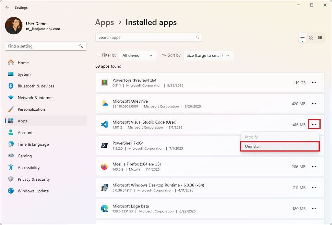The height and width of the screenshot is (225, 332).
Task: Click the Visual Studio Code app icon
Action: 104,124
